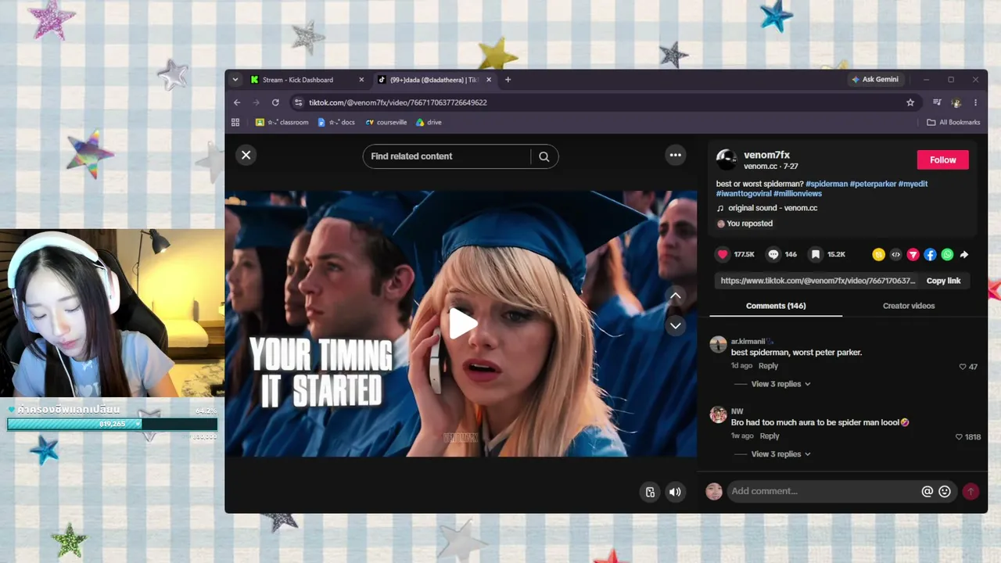This screenshot has height=563, width=1001.
Task: Open the #spiderman hashtag
Action: click(x=827, y=184)
